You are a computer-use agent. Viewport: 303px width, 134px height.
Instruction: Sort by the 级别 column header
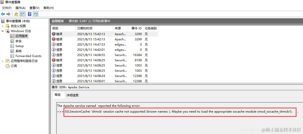tap(63, 28)
